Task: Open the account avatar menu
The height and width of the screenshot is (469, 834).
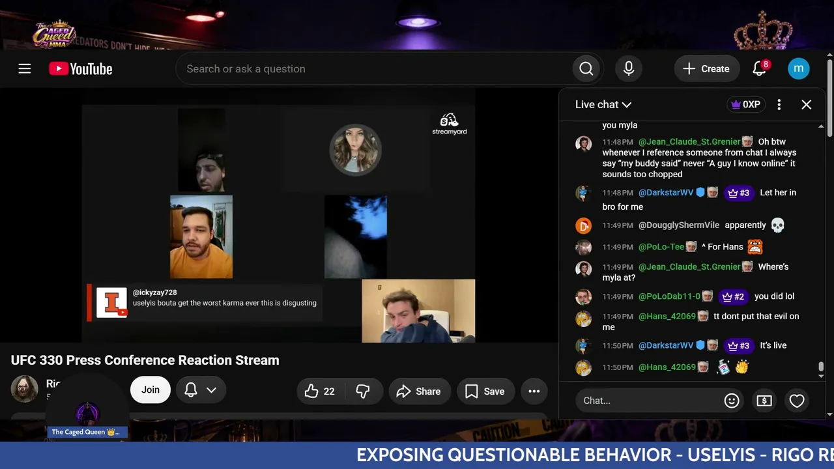Action: (799, 68)
